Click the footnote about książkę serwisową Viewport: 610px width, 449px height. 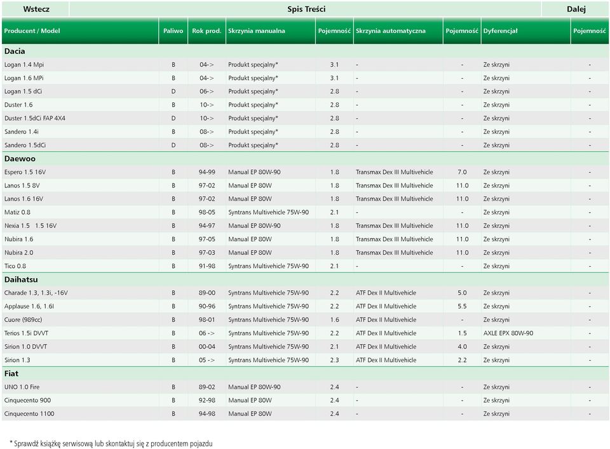click(111, 443)
